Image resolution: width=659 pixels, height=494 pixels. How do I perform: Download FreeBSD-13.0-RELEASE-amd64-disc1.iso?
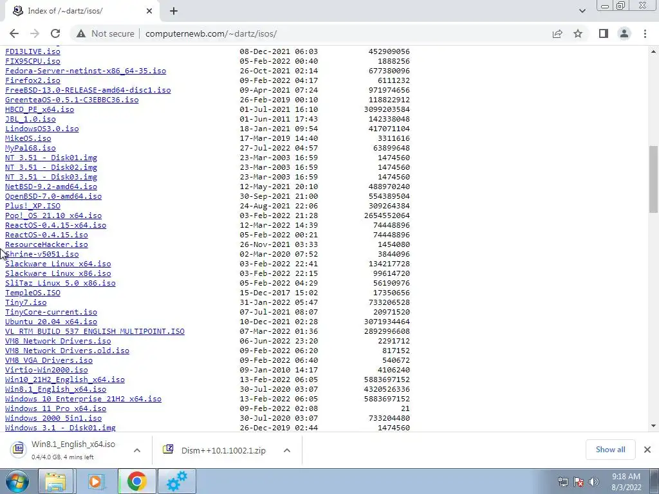point(88,90)
